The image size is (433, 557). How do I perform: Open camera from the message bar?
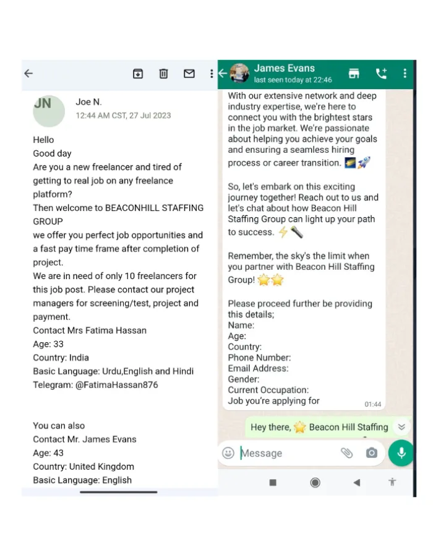[371, 453]
